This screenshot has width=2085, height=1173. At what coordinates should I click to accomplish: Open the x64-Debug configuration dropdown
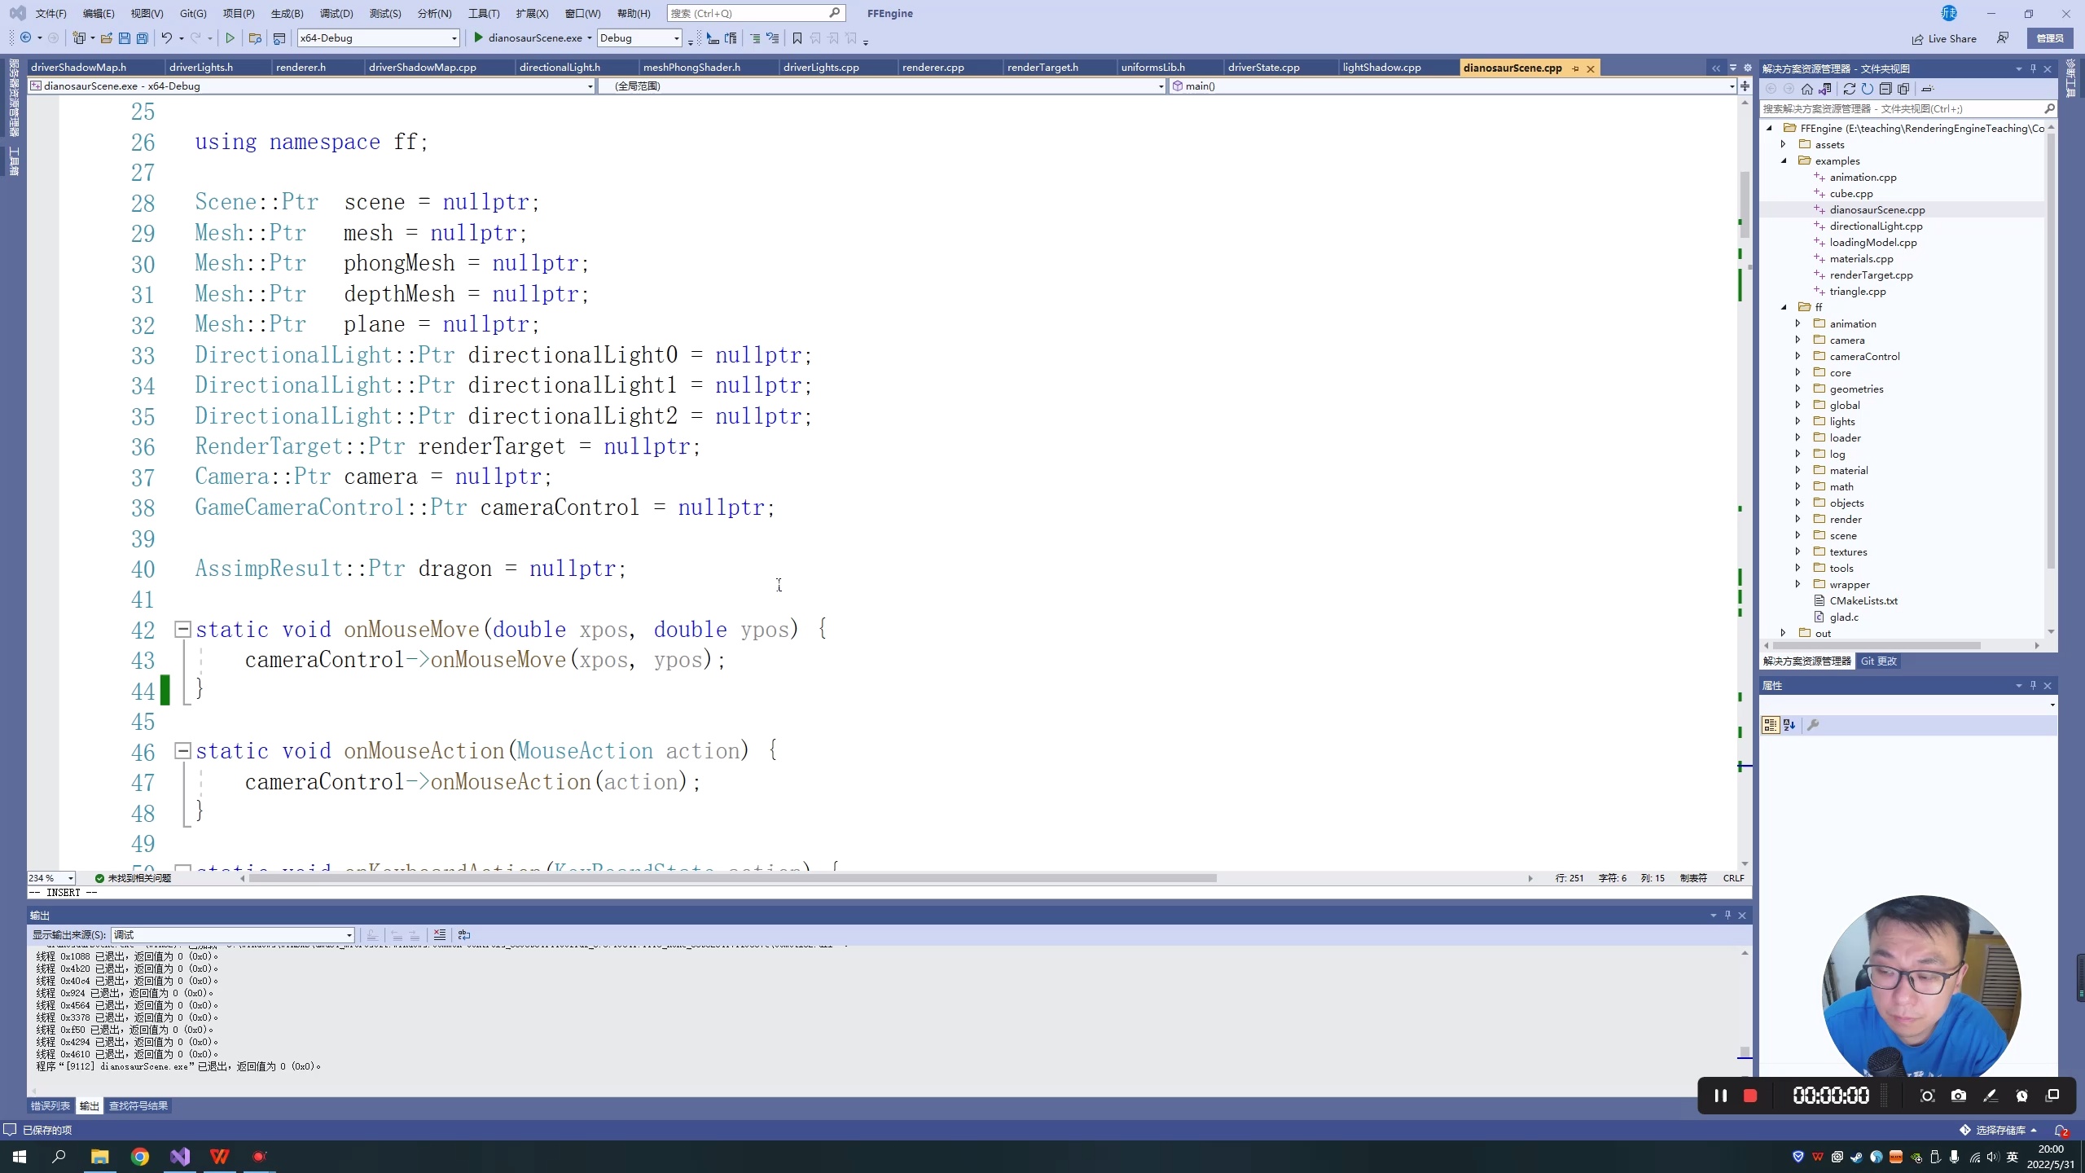[454, 38]
